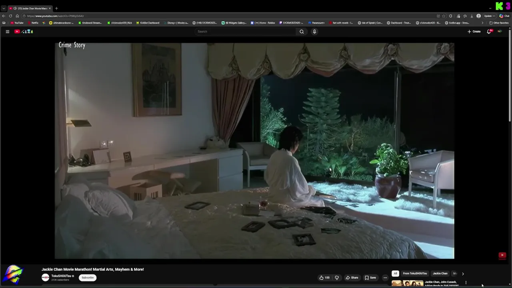Viewport: 512px width, 288px height.
Task: Open options for the Jackie Chan, John Cusack video
Action: coord(466,283)
